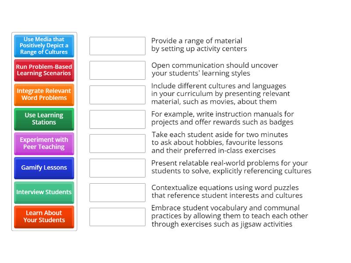
Task: Select the 'Learn About Your Students' tile
Action: 44,217
